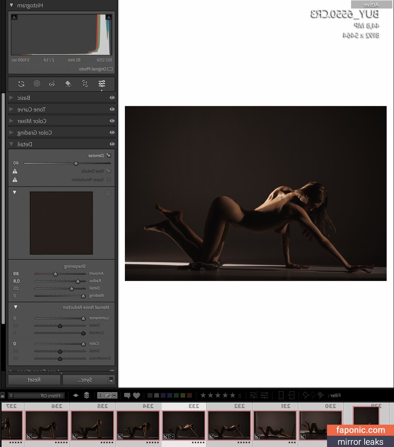Click the warning icon beside Raw Details

tap(15, 171)
